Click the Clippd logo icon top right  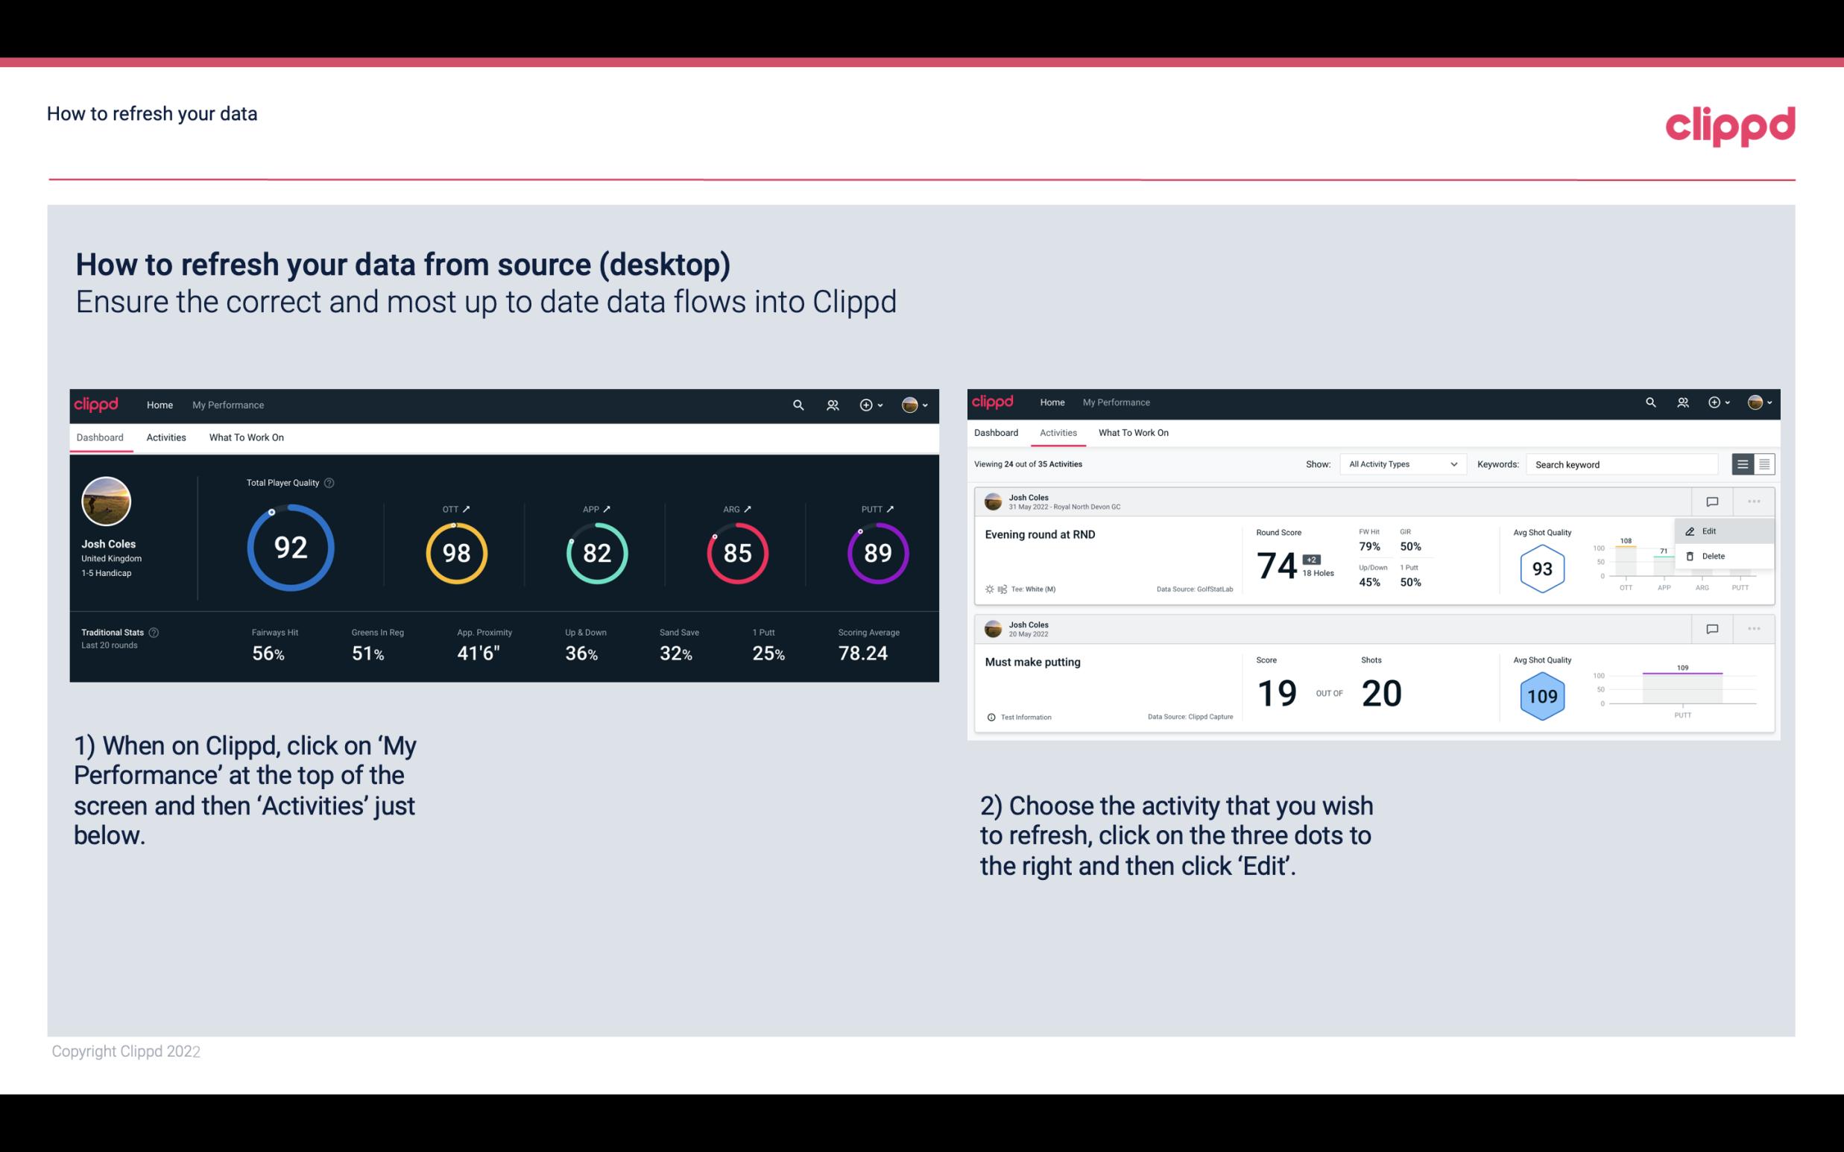1730,124
